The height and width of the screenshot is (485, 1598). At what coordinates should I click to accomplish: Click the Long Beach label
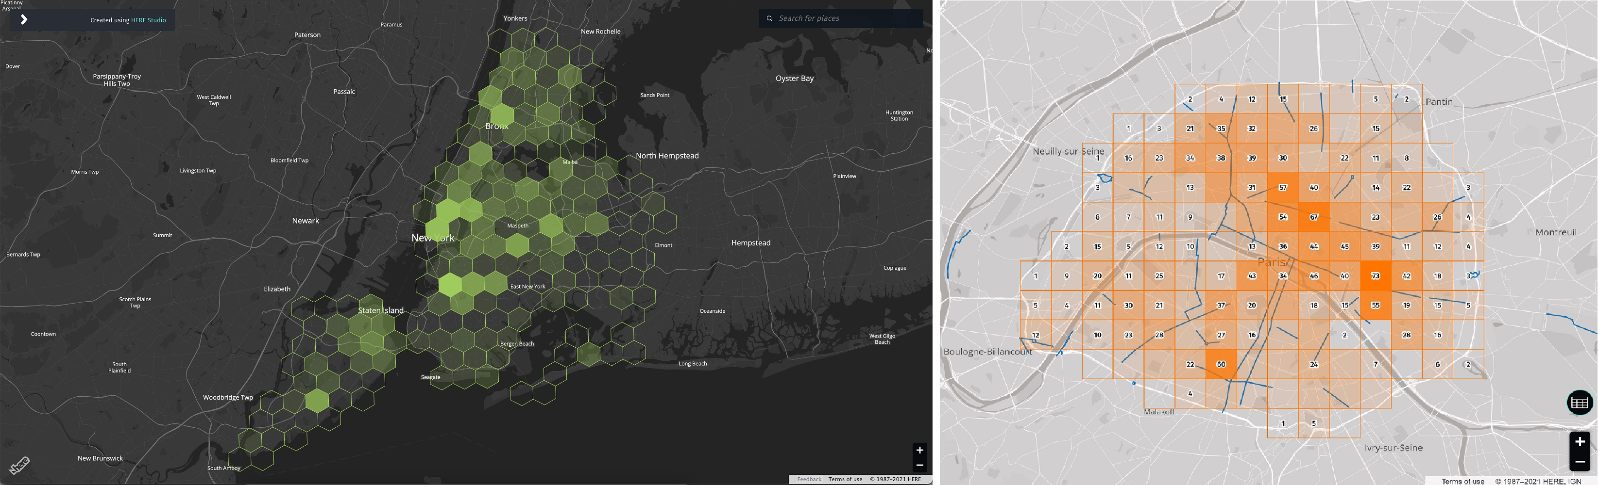[692, 364]
